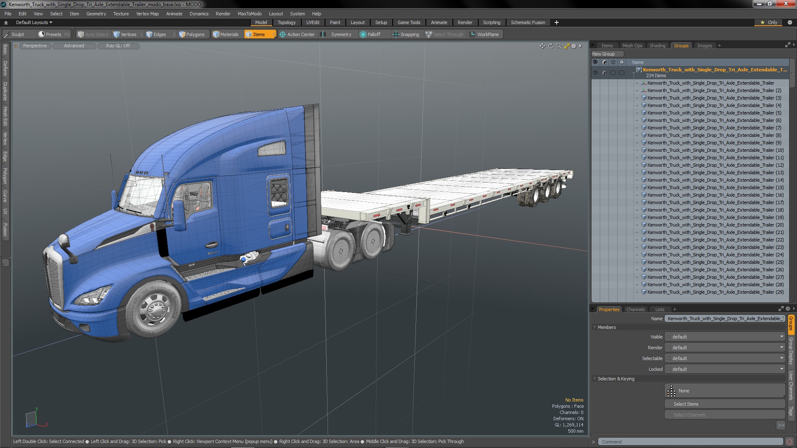Click the lock column cube header icon
Screen dimensions: 797x448
[622, 62]
